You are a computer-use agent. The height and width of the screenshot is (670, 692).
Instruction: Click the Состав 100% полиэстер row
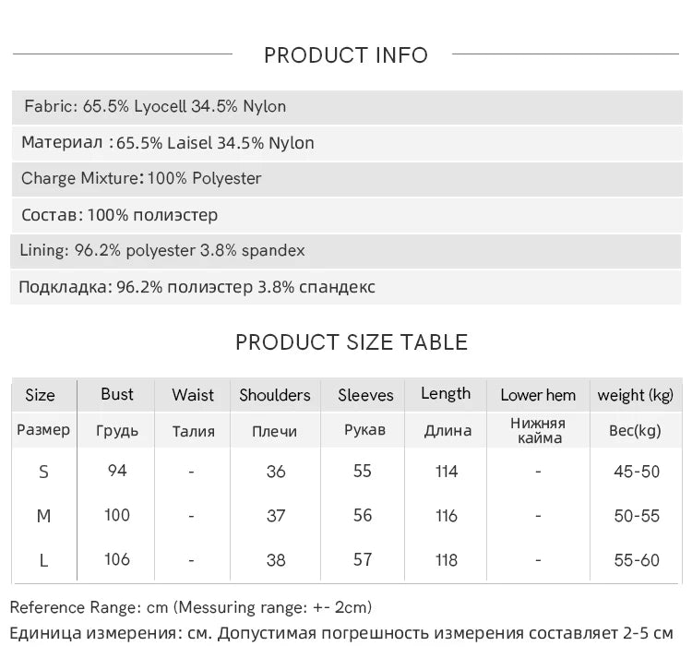(347, 215)
